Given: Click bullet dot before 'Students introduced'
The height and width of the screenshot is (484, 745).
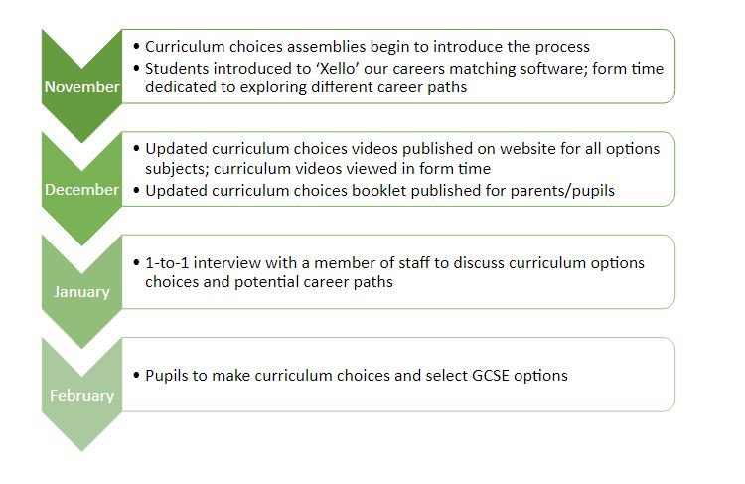Looking at the screenshot, I should point(137,69).
